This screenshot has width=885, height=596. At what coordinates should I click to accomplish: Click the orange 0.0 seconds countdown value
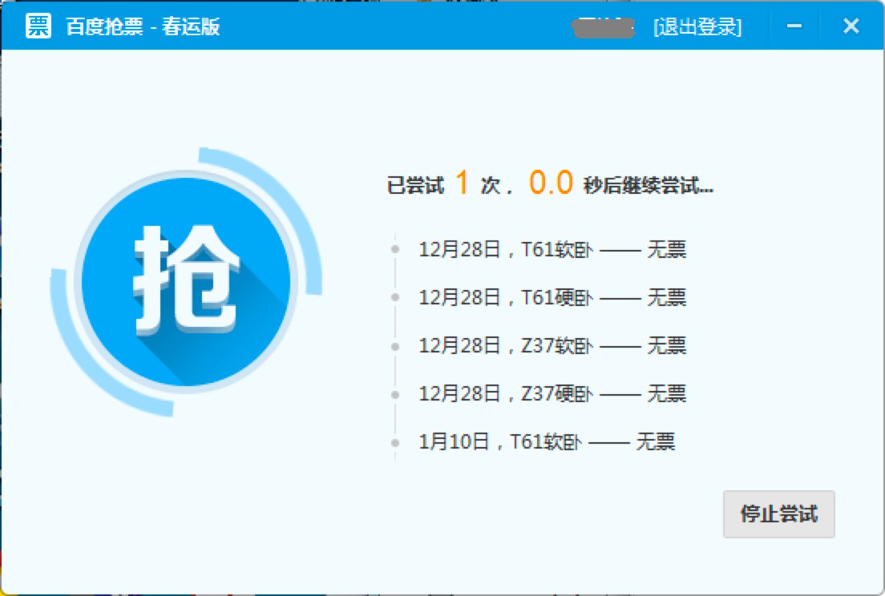[551, 183]
